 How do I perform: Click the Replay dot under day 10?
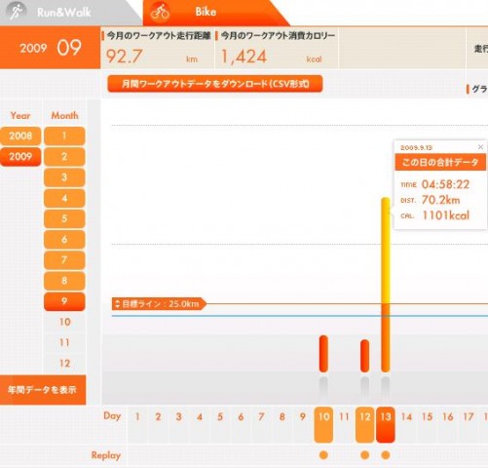pyautogui.click(x=323, y=455)
